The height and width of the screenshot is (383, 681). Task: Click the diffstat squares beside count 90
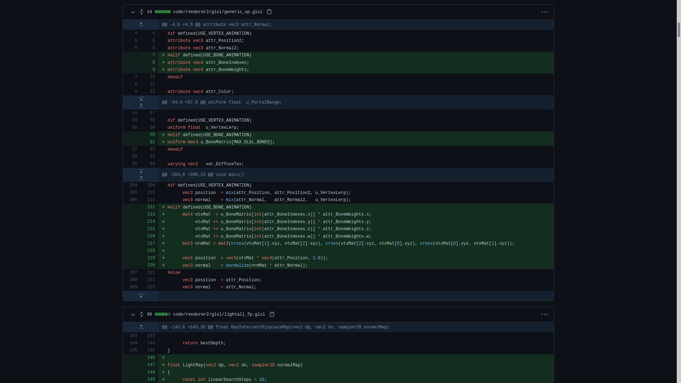163,315
